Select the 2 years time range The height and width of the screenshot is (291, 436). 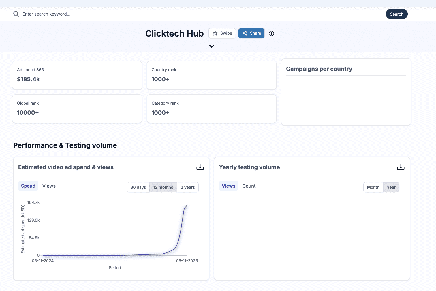(x=188, y=187)
